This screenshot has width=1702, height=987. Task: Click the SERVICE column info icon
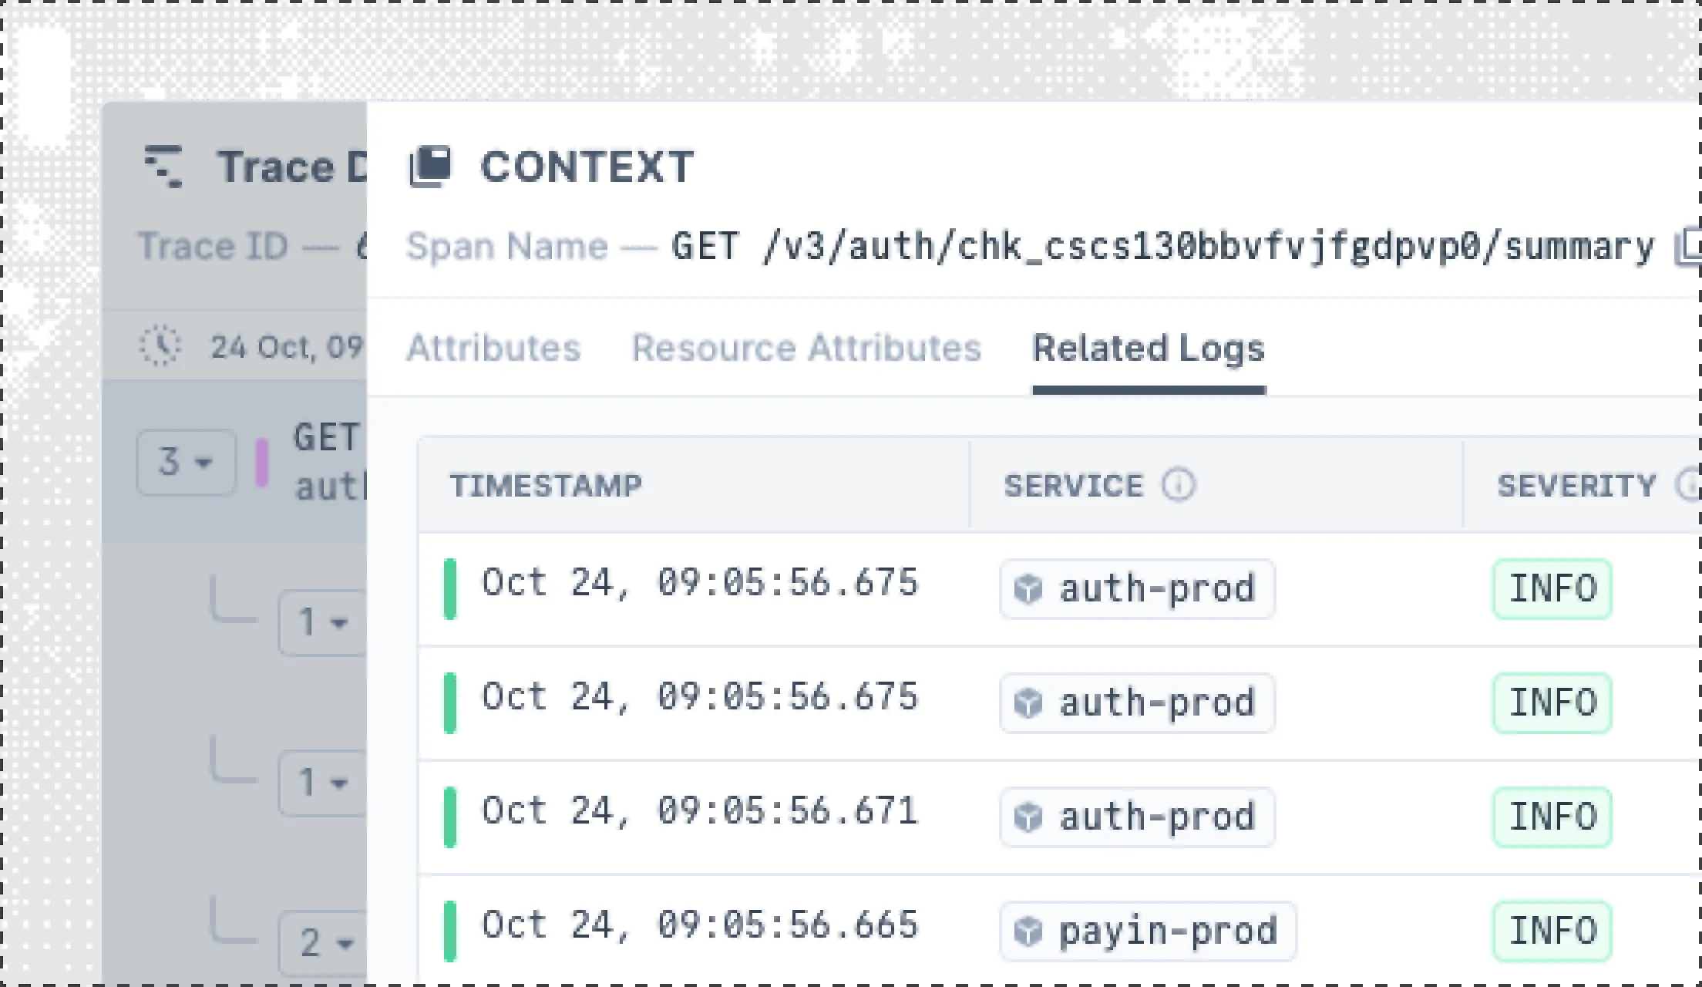coord(1178,486)
